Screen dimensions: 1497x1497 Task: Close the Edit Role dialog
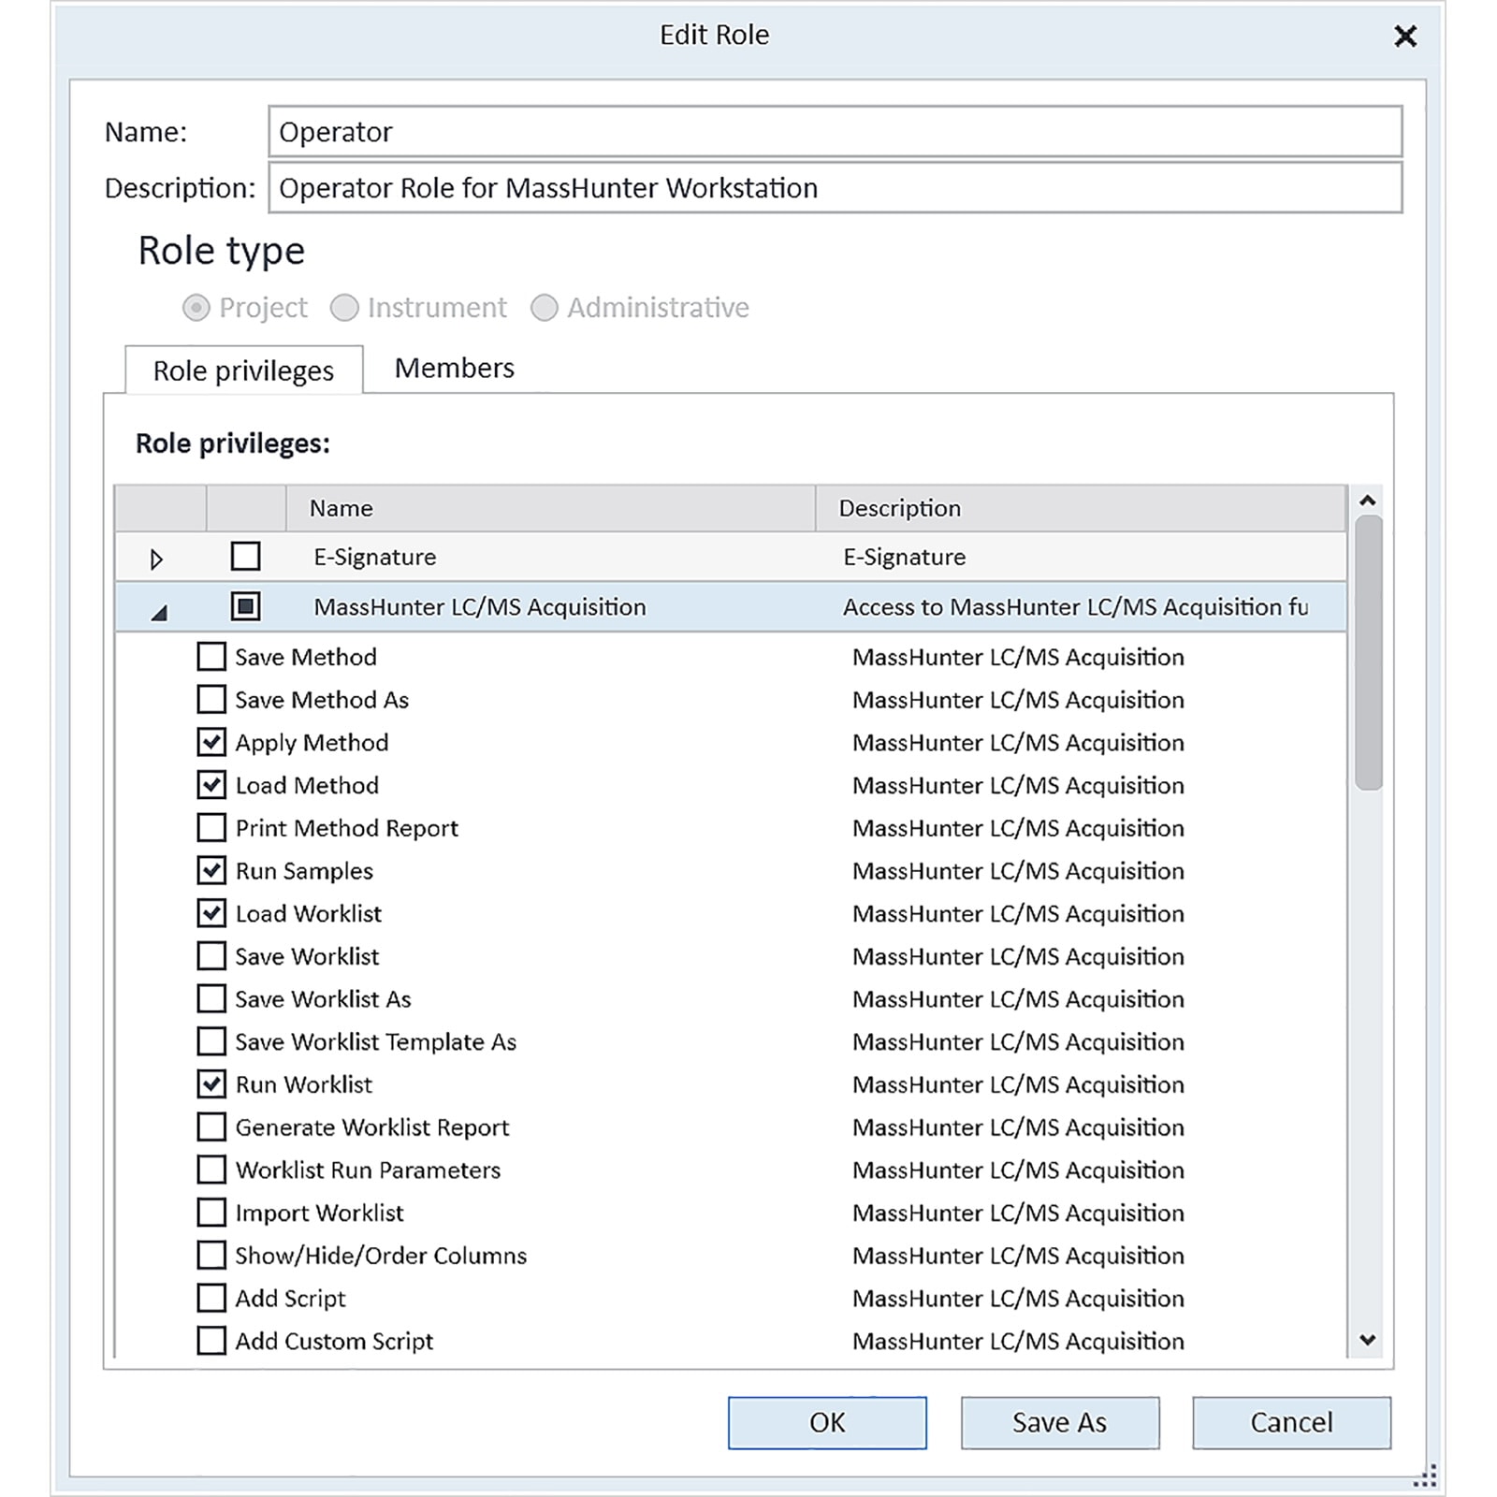click(1404, 36)
